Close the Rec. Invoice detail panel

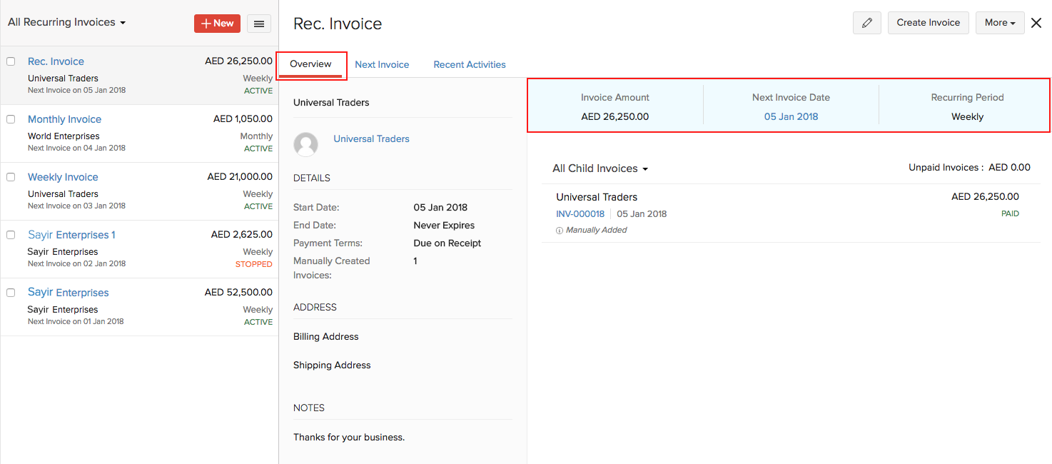pyautogui.click(x=1036, y=23)
